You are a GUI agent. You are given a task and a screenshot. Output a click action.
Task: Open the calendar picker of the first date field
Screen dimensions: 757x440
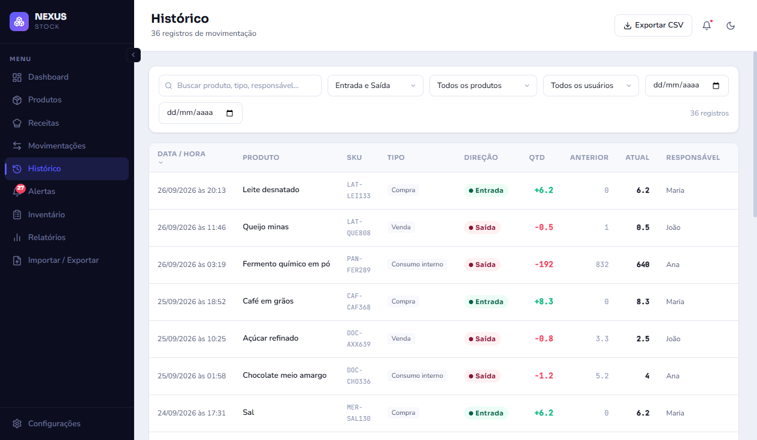[716, 86]
